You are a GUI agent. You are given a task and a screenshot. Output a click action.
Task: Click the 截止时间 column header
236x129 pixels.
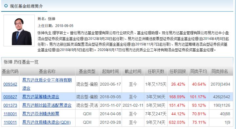pos(133,71)
